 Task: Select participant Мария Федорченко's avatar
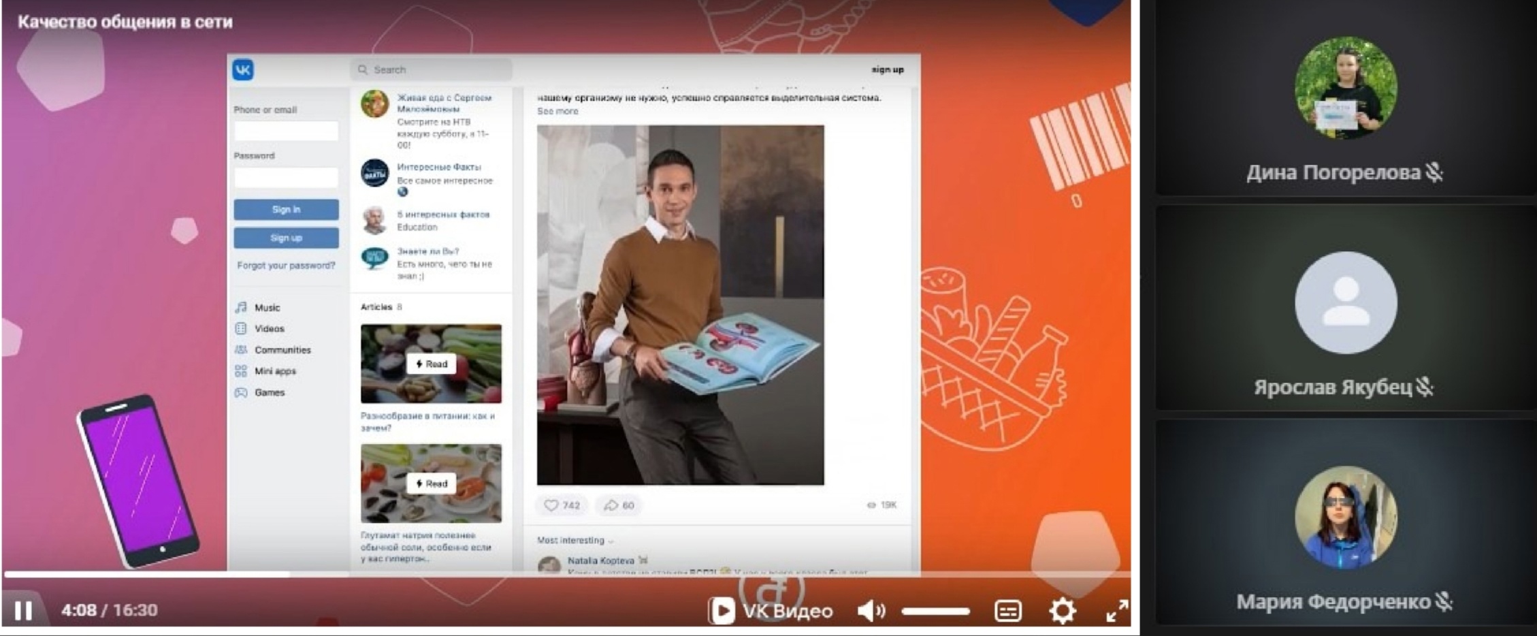coord(1346,518)
